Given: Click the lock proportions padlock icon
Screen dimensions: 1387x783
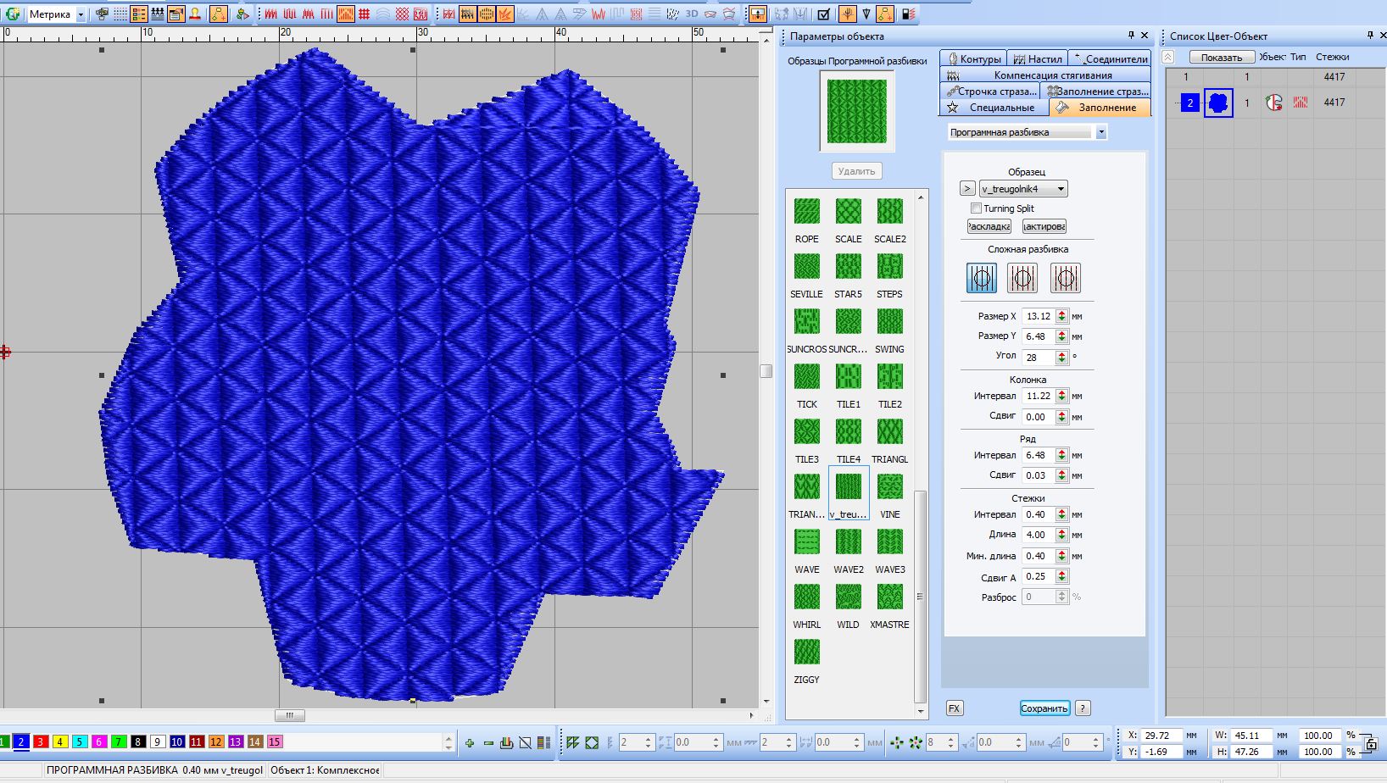Looking at the screenshot, I should (x=1371, y=744).
